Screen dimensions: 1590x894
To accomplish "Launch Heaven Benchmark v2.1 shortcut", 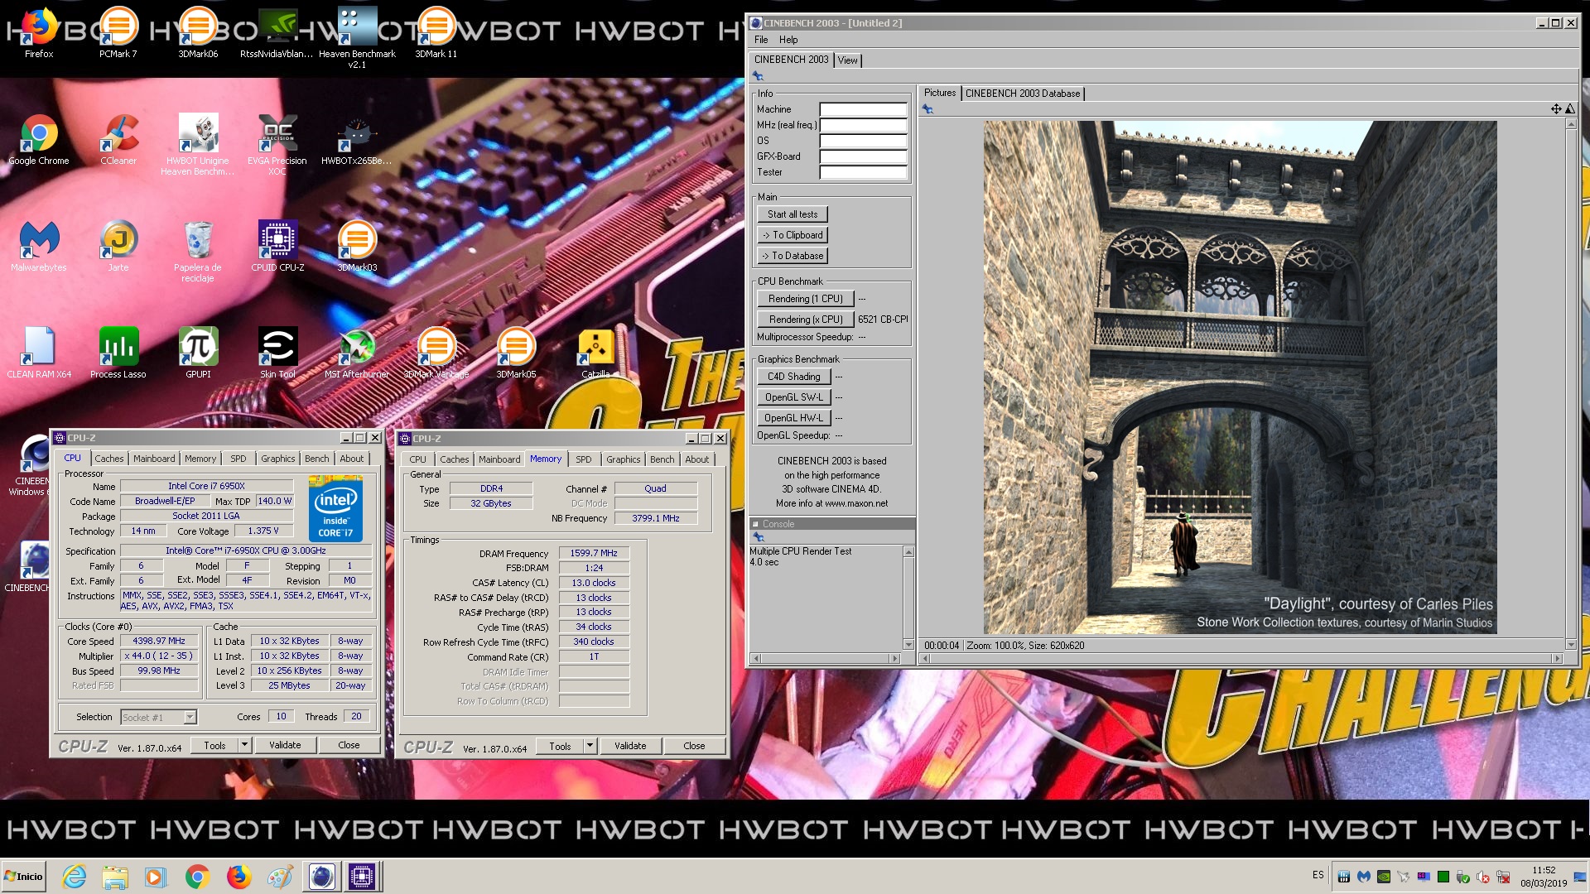I will (x=357, y=37).
